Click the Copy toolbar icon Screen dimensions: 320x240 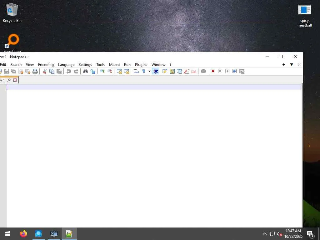(52, 71)
